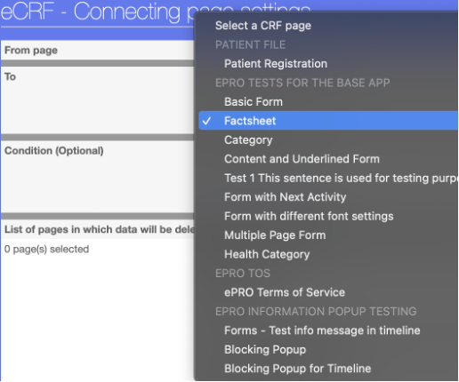Choose Basic Form from the list
Image resolution: width=459 pixels, height=382 pixels.
[x=328, y=101]
